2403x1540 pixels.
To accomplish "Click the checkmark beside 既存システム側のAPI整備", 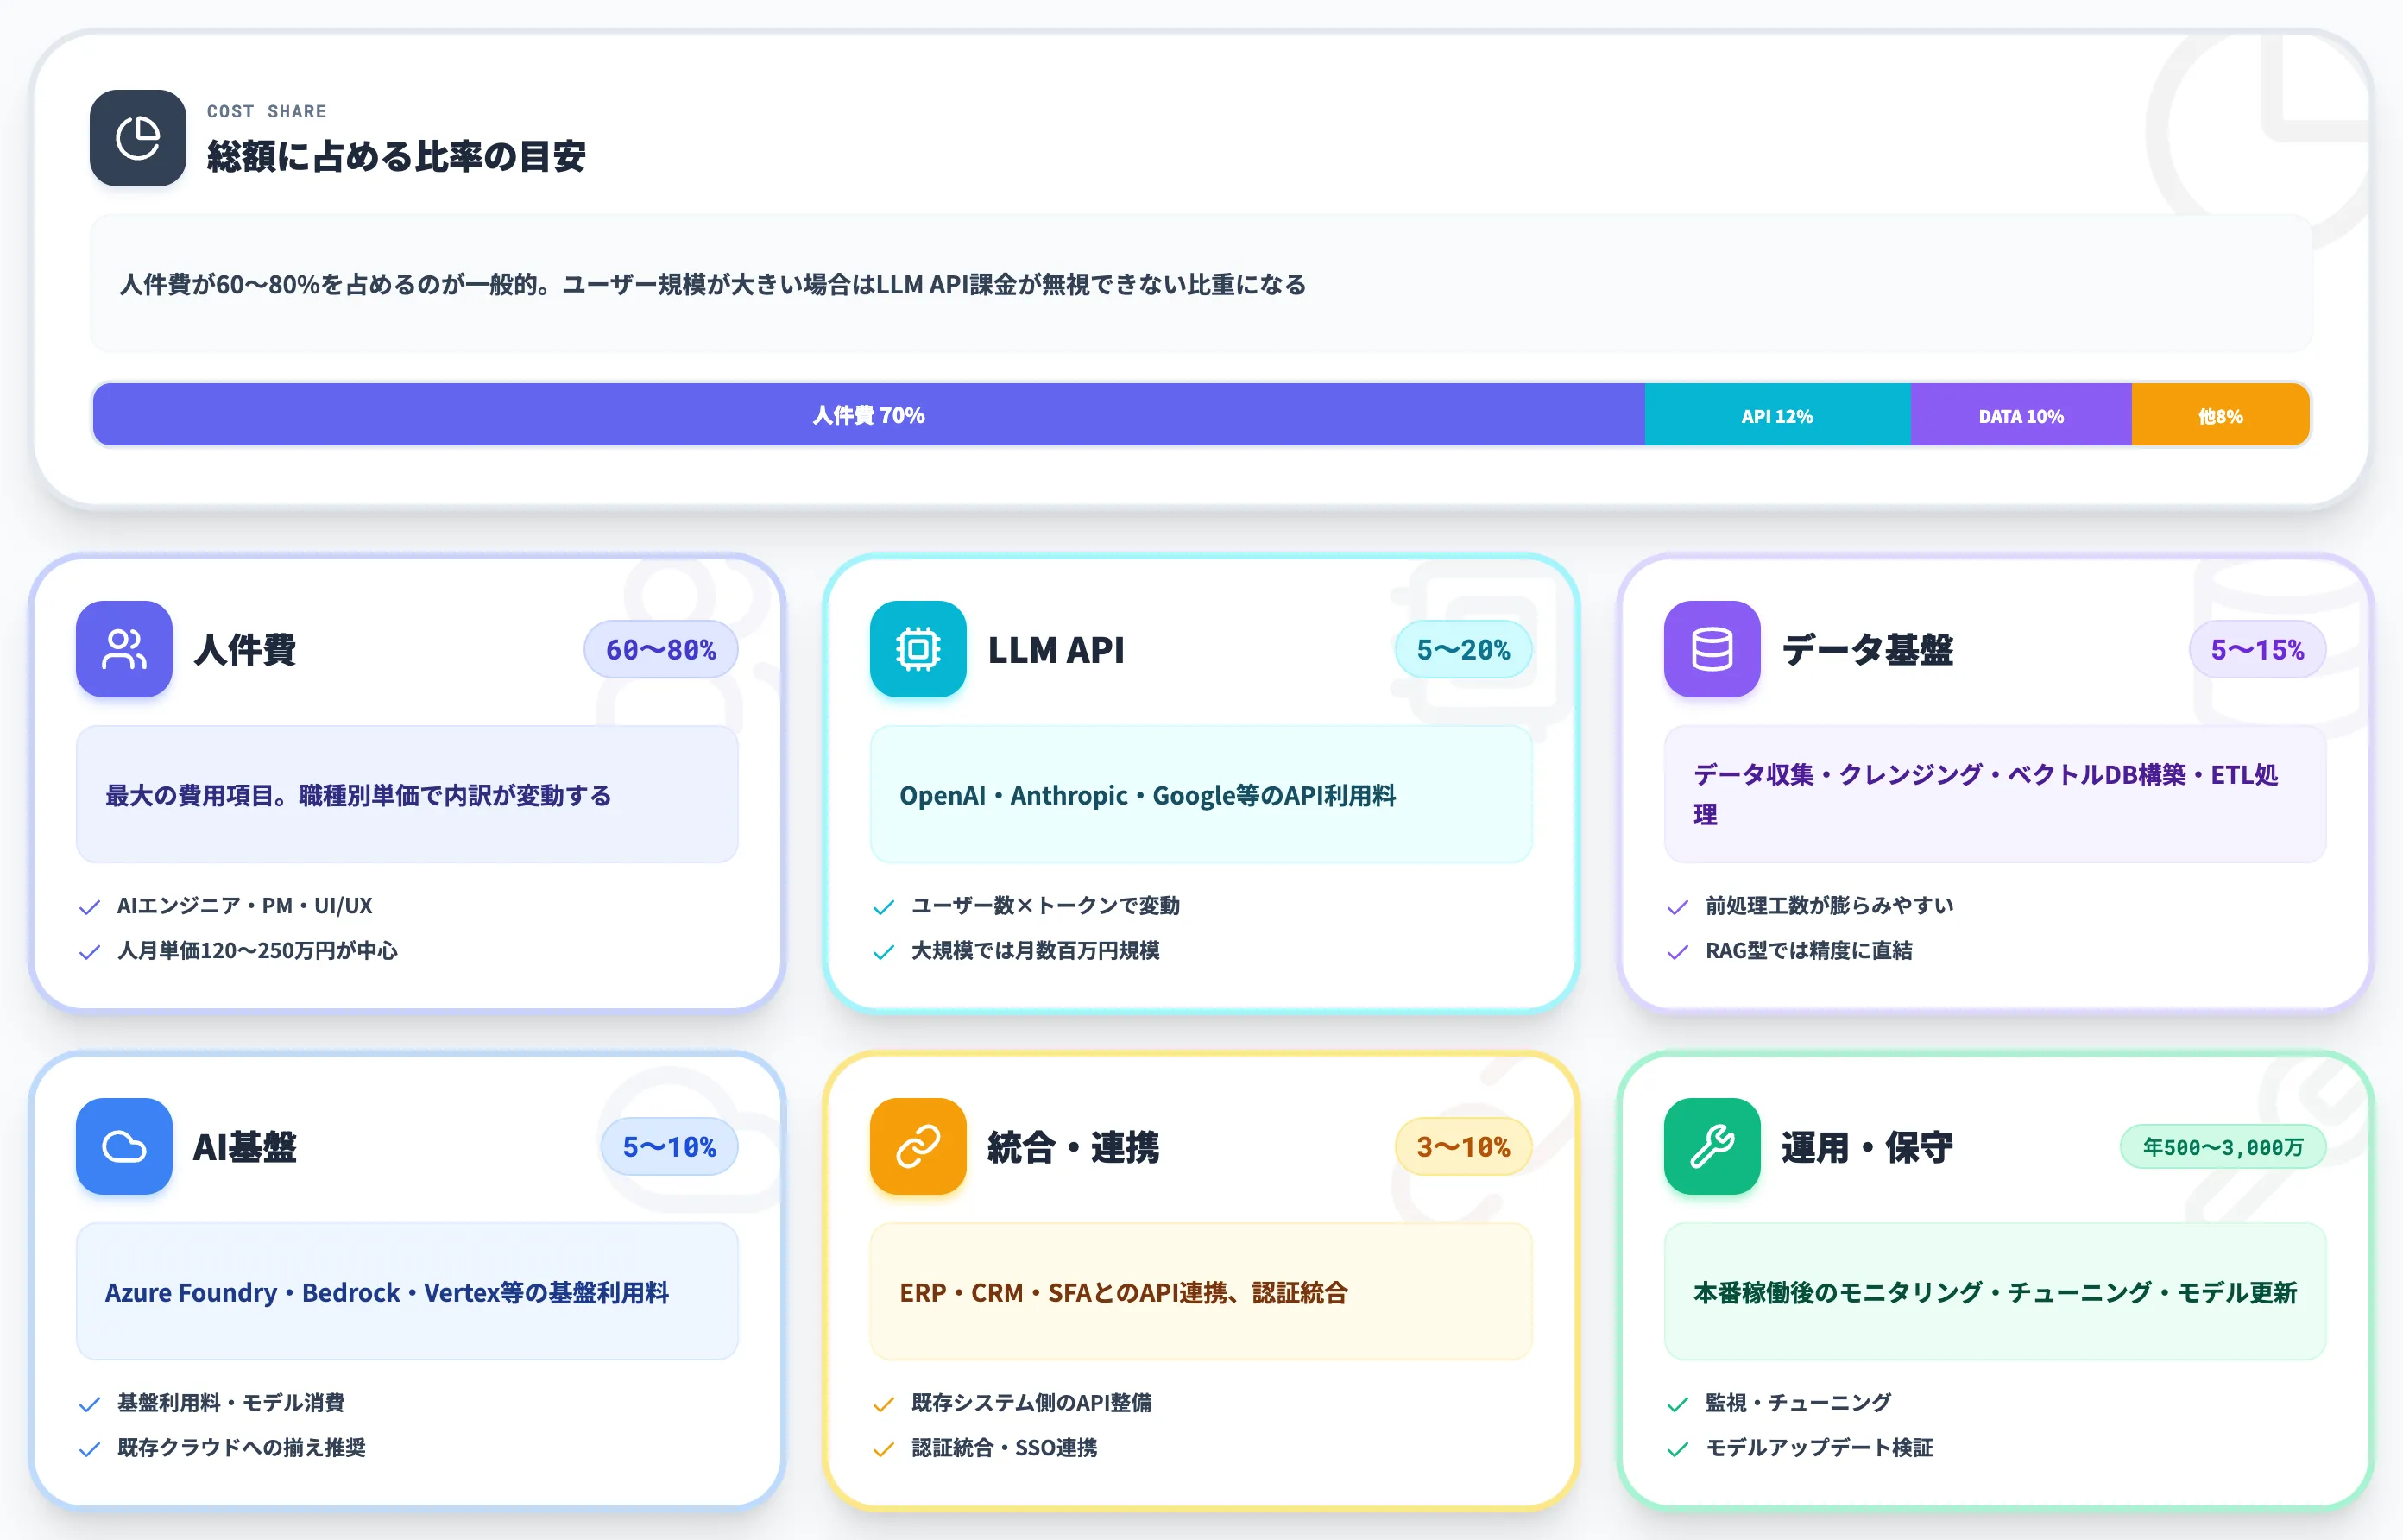I will (x=884, y=1404).
